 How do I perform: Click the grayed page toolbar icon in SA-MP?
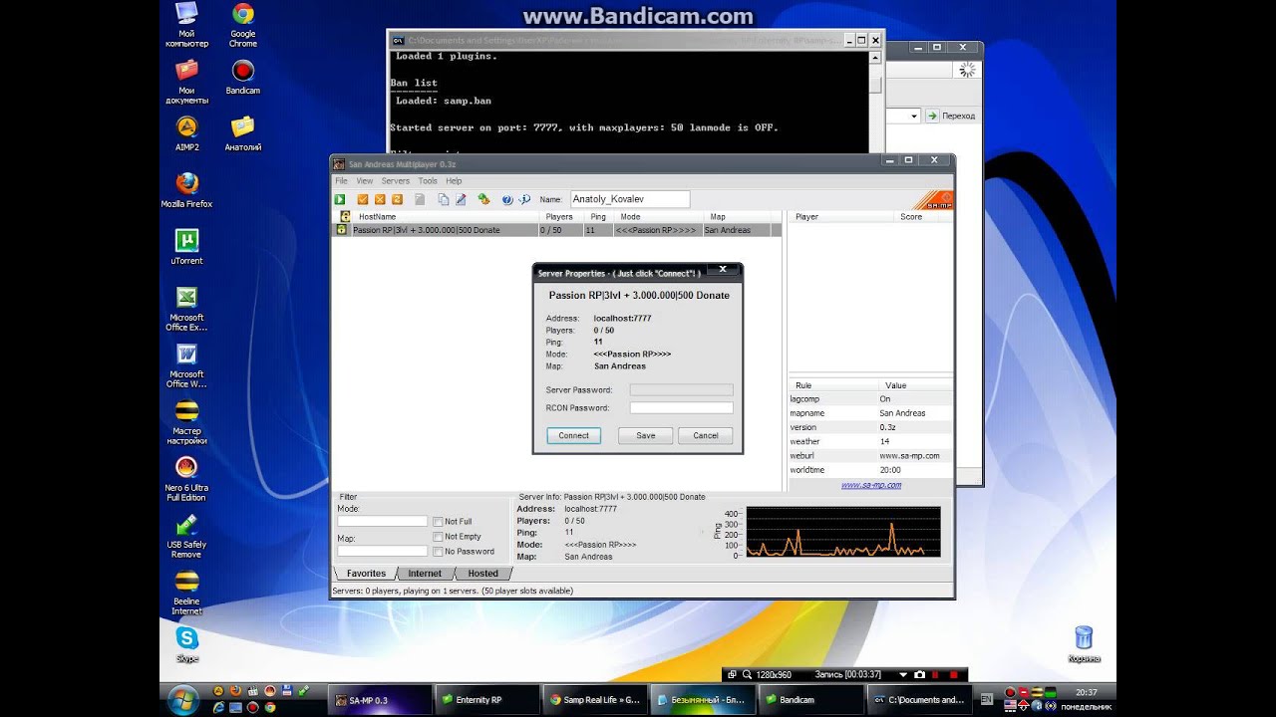[x=420, y=199]
